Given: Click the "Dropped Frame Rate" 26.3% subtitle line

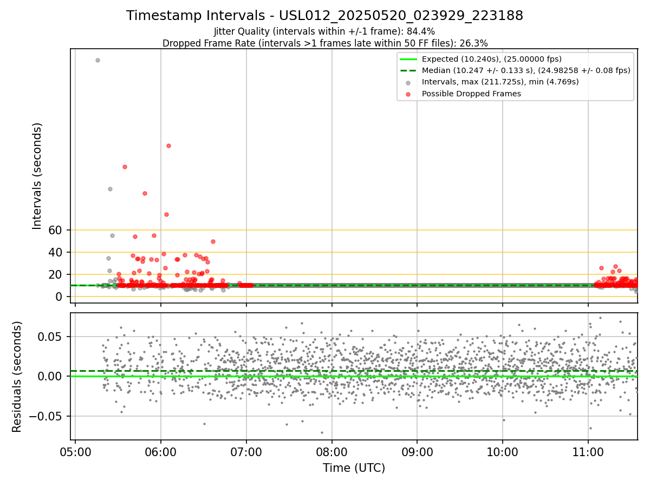Looking at the screenshot, I should [325, 43].
